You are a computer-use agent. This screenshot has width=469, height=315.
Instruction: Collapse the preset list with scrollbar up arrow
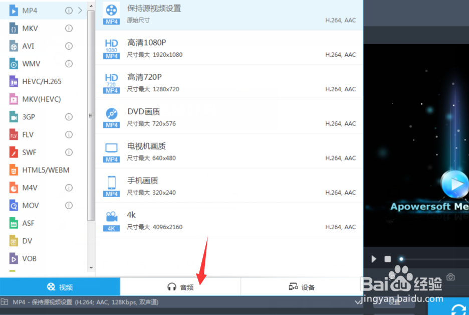point(91,5)
